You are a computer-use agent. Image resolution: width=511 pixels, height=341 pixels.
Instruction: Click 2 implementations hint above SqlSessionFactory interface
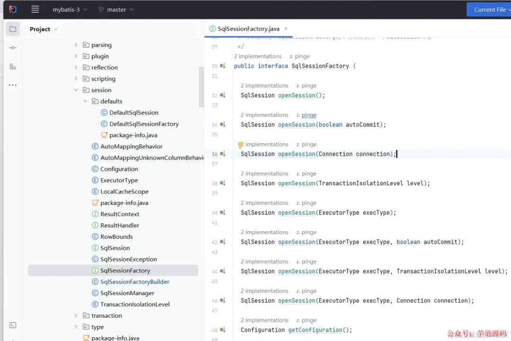click(257, 56)
